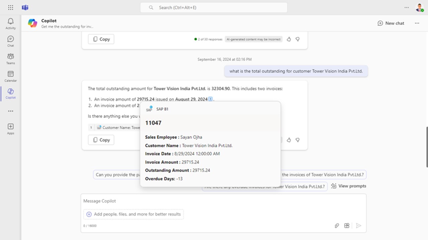The height and width of the screenshot is (240, 428).
Task: Click timestamp September 16, 2024 at 02:16 PM
Action: [x=224, y=59]
